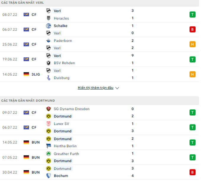The height and width of the screenshot is (181, 201).
Task: Click the Heracles club logo
Action: point(49,18)
